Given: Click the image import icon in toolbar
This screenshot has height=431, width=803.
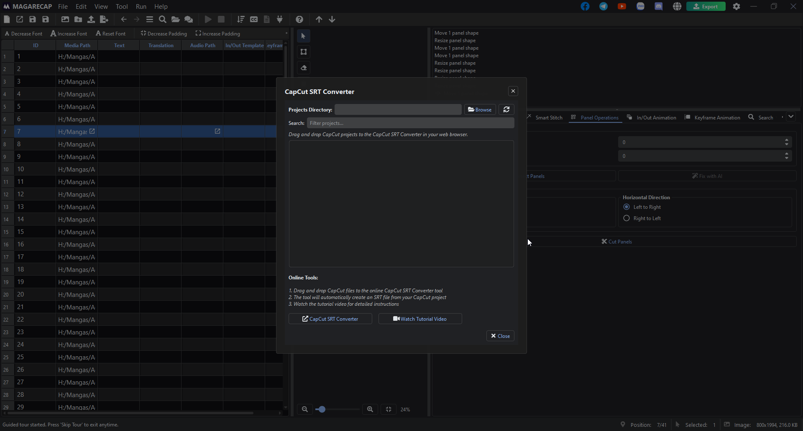Looking at the screenshot, I should pyautogui.click(x=65, y=19).
